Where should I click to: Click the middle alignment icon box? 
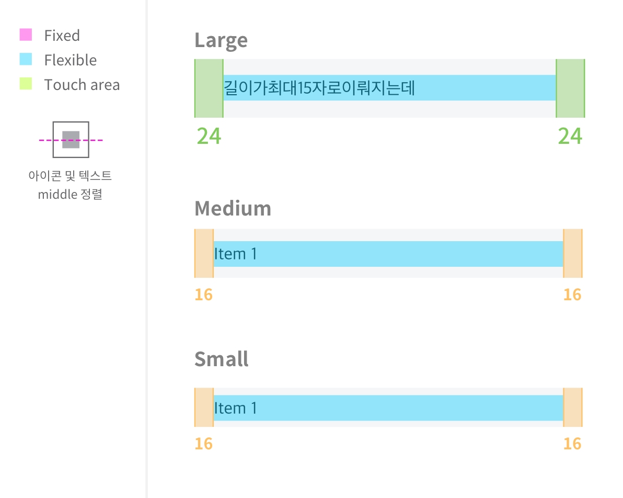pos(71,140)
